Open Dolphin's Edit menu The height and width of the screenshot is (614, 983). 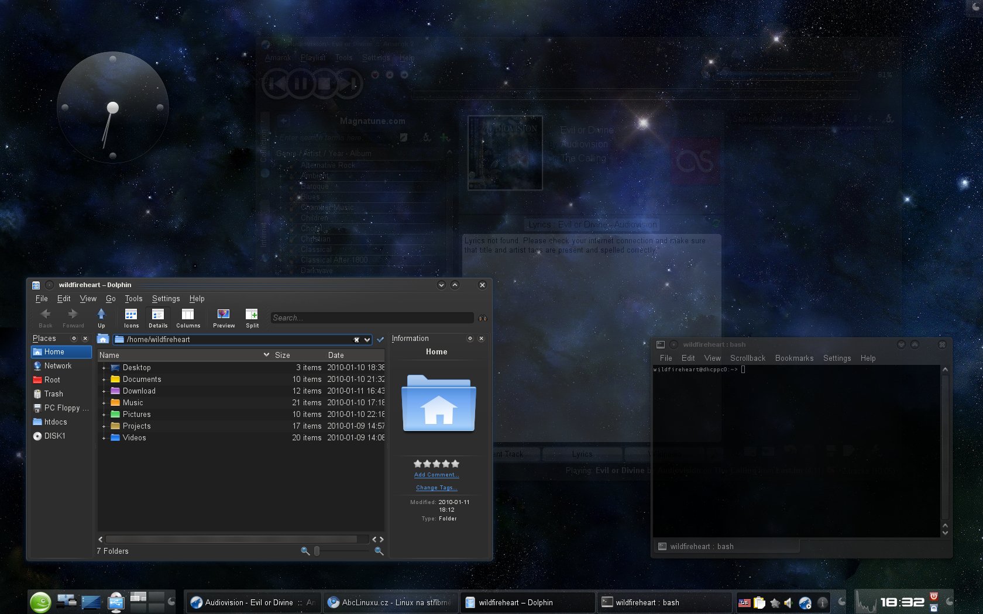point(64,299)
